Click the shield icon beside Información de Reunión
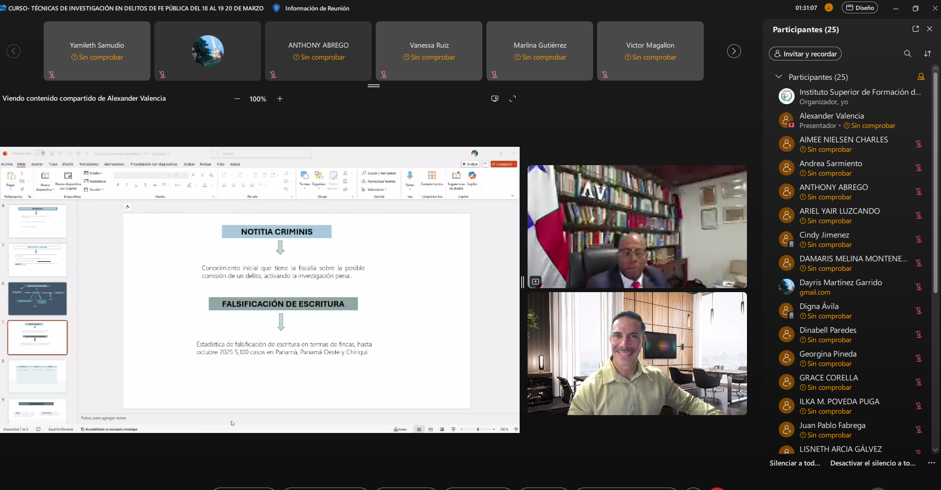Screen dimensions: 941x490 coord(276,8)
